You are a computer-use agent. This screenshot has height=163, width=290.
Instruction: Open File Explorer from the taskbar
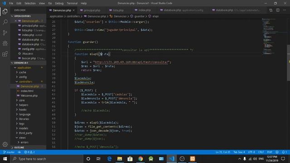click(120, 159)
